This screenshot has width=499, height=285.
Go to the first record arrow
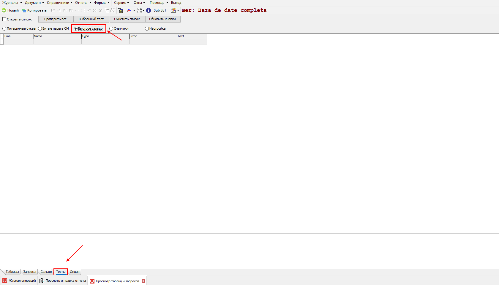[x=53, y=10]
